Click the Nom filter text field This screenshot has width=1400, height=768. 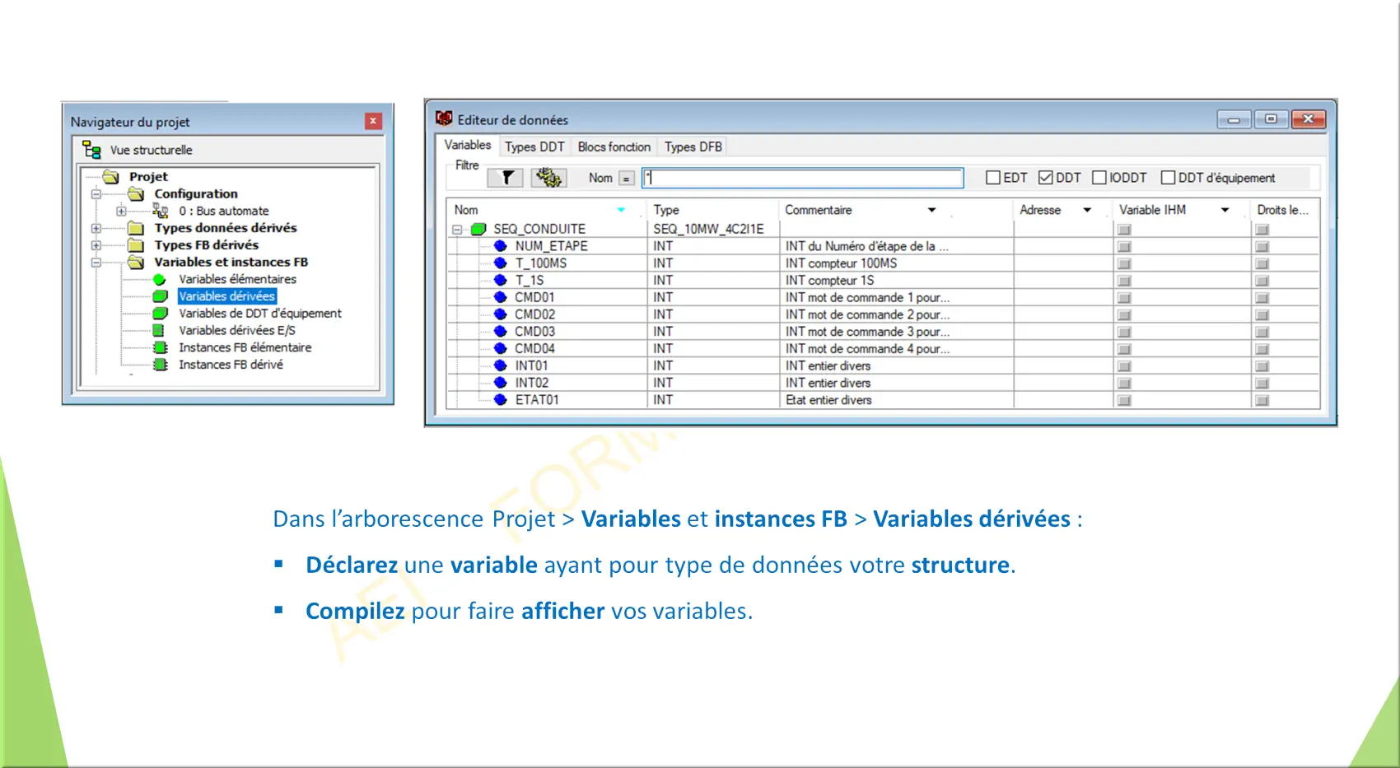point(803,178)
